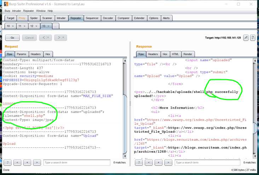Switch to the Spider tab
Viewport: 259px width, 175px height.
tap(34, 18)
